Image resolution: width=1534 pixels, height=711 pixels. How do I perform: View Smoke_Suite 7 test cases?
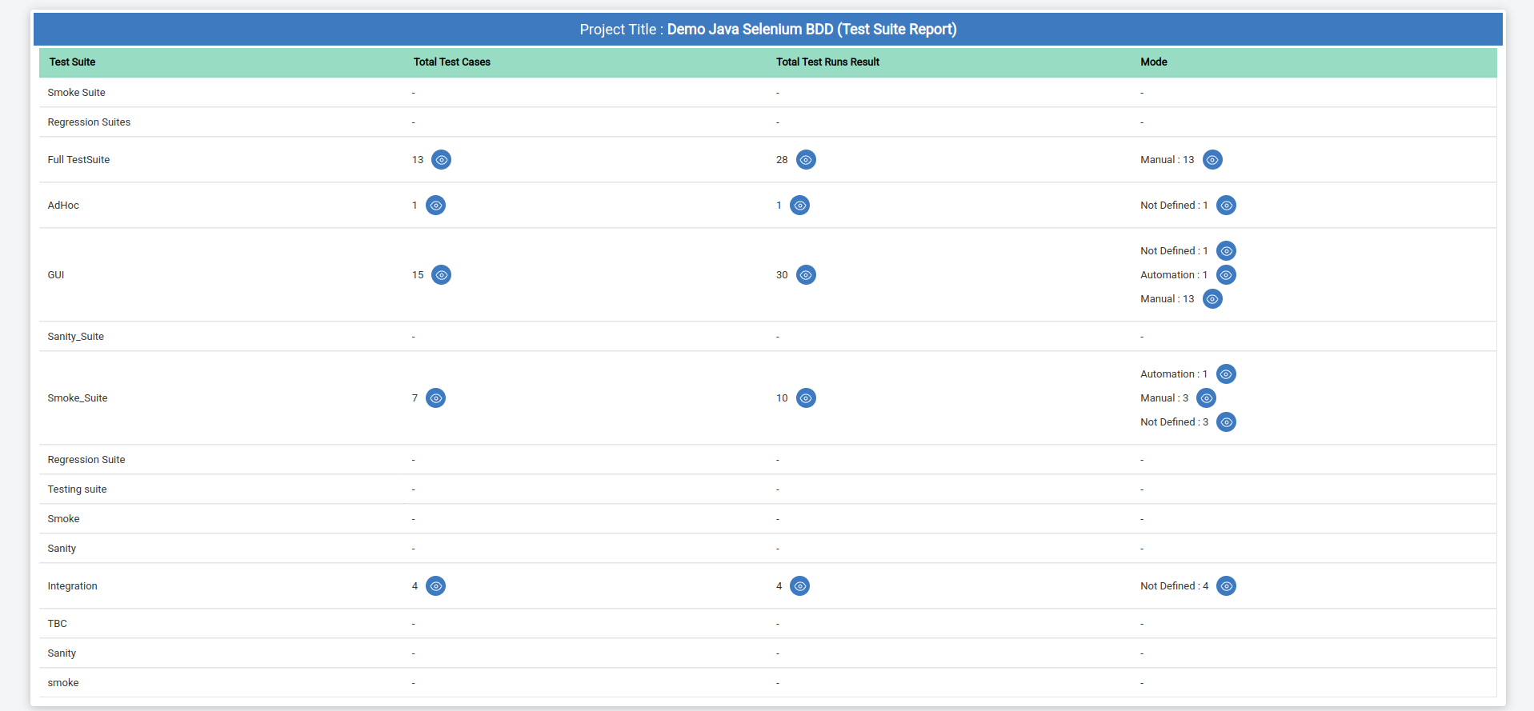435,398
